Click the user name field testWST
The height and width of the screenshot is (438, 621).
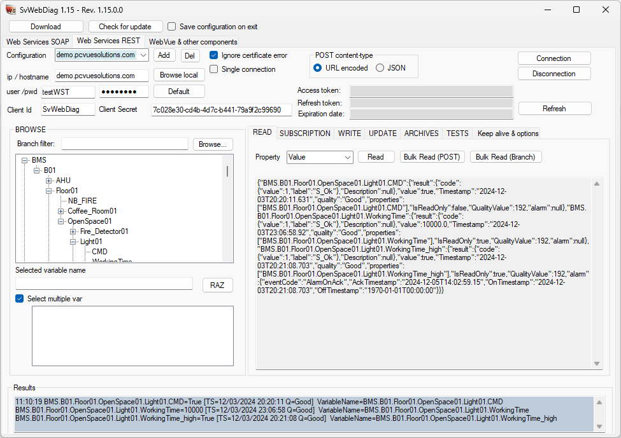pyautogui.click(x=68, y=92)
